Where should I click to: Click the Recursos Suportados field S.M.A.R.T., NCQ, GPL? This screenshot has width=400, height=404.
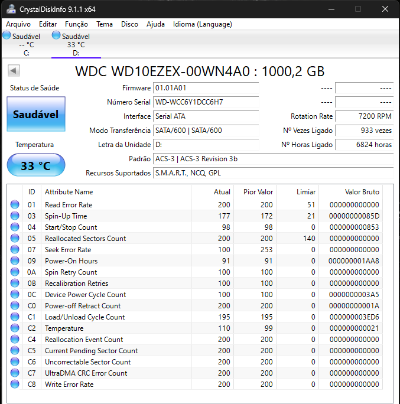coord(274,173)
